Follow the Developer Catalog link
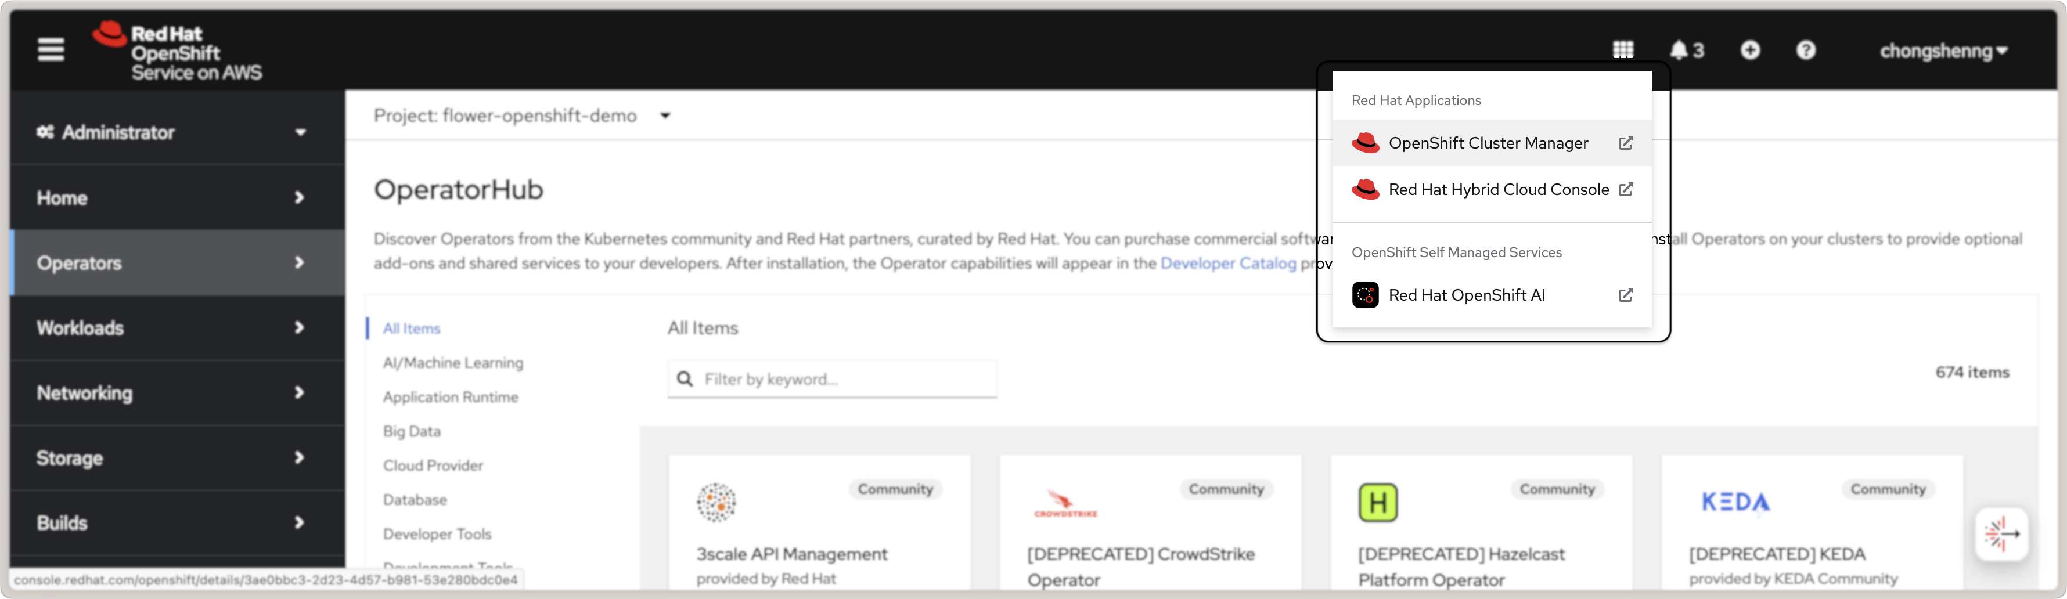The height and width of the screenshot is (599, 2067). point(1227,263)
